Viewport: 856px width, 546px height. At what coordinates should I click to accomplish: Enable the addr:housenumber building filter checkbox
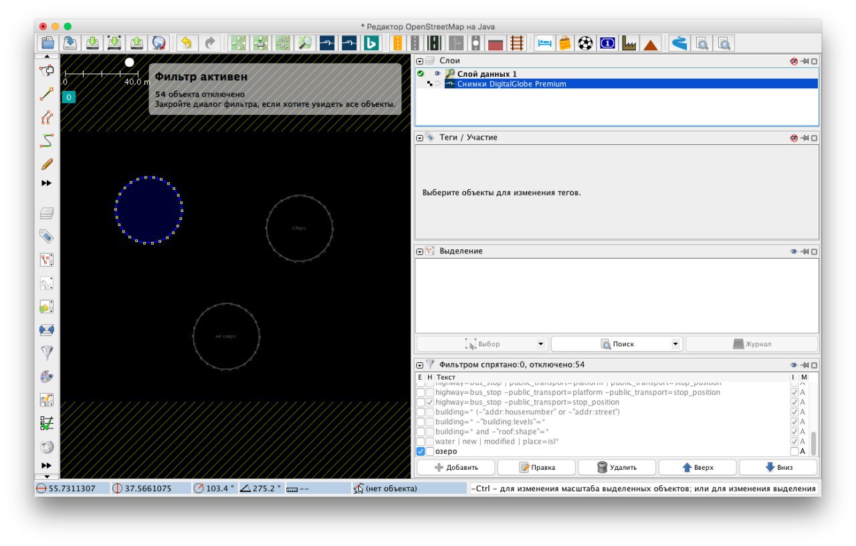pyautogui.click(x=421, y=412)
